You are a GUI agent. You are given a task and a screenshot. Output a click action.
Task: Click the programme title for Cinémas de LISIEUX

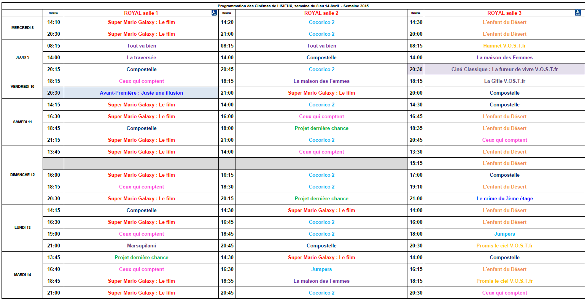(x=293, y=6)
